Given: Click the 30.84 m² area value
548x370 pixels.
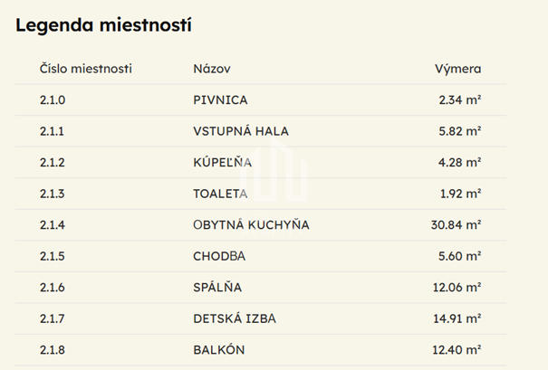Looking at the screenshot, I should 457,224.
